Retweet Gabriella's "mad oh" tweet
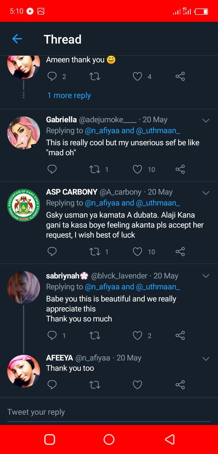Viewport: 218px width, 454px height. [x=95, y=169]
